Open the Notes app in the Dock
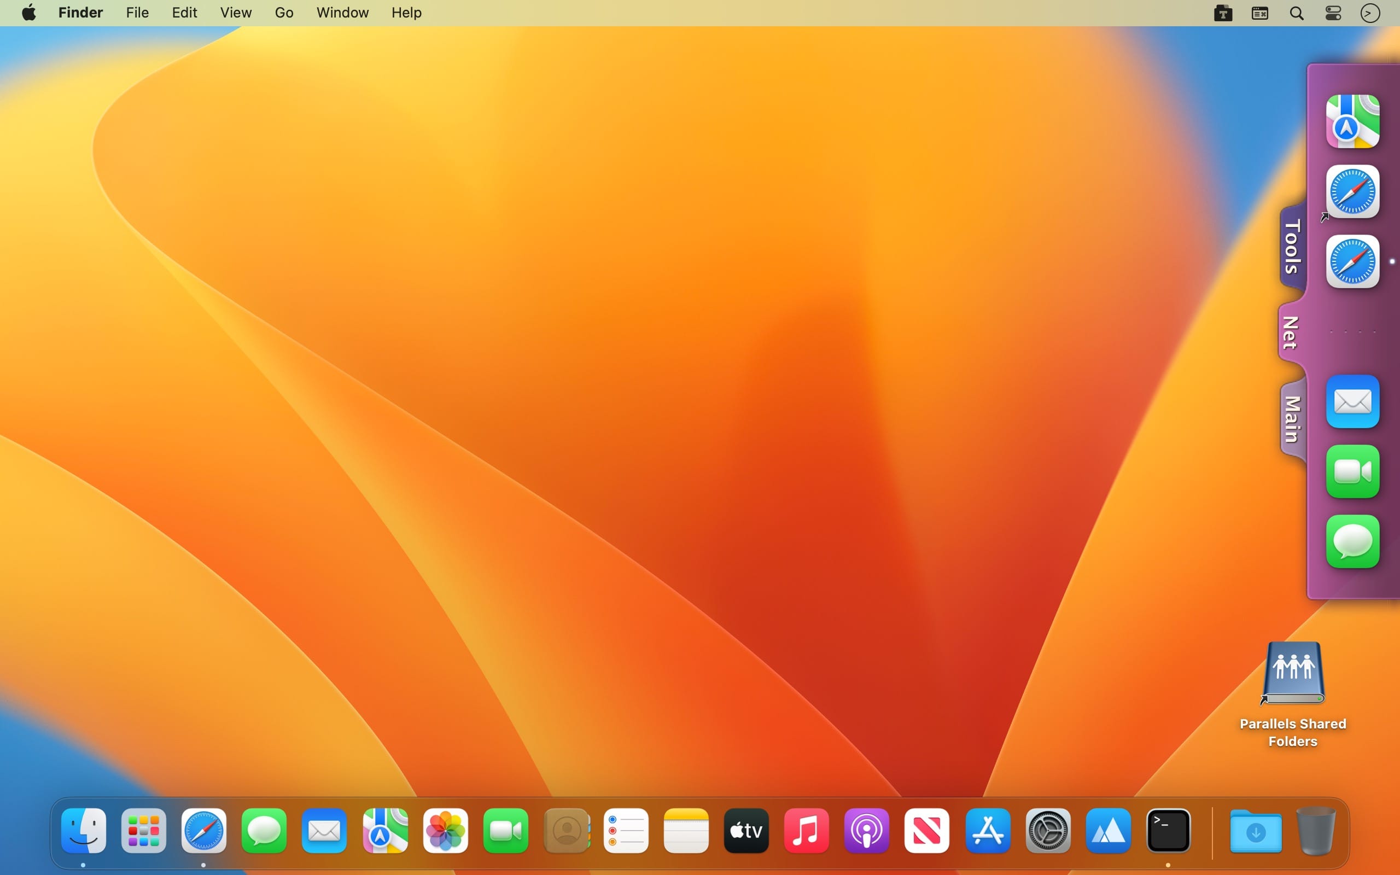 tap(686, 831)
